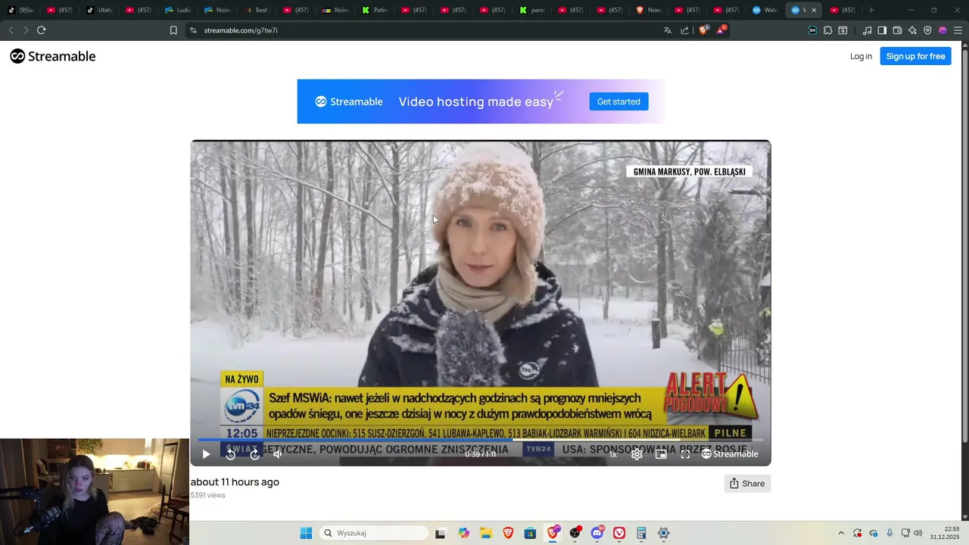Click the browser forward arrow

click(26, 30)
